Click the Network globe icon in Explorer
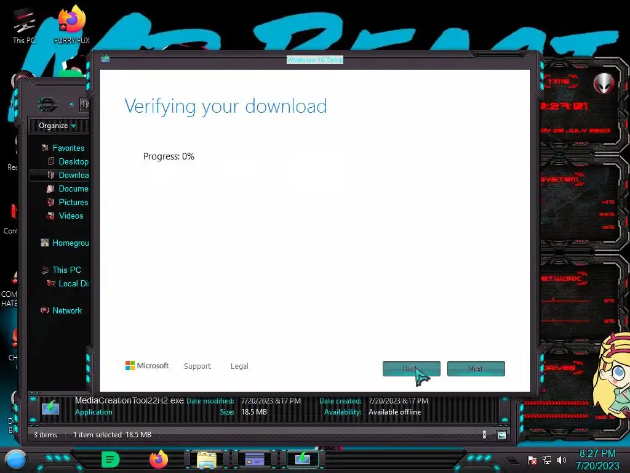This screenshot has width=630, height=473. (x=45, y=310)
